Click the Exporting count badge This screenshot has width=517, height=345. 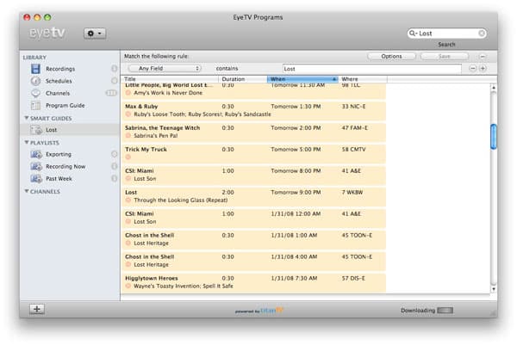[114, 154]
